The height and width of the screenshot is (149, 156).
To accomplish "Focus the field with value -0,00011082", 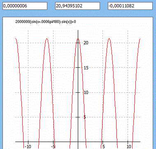I will [x=130, y=6].
